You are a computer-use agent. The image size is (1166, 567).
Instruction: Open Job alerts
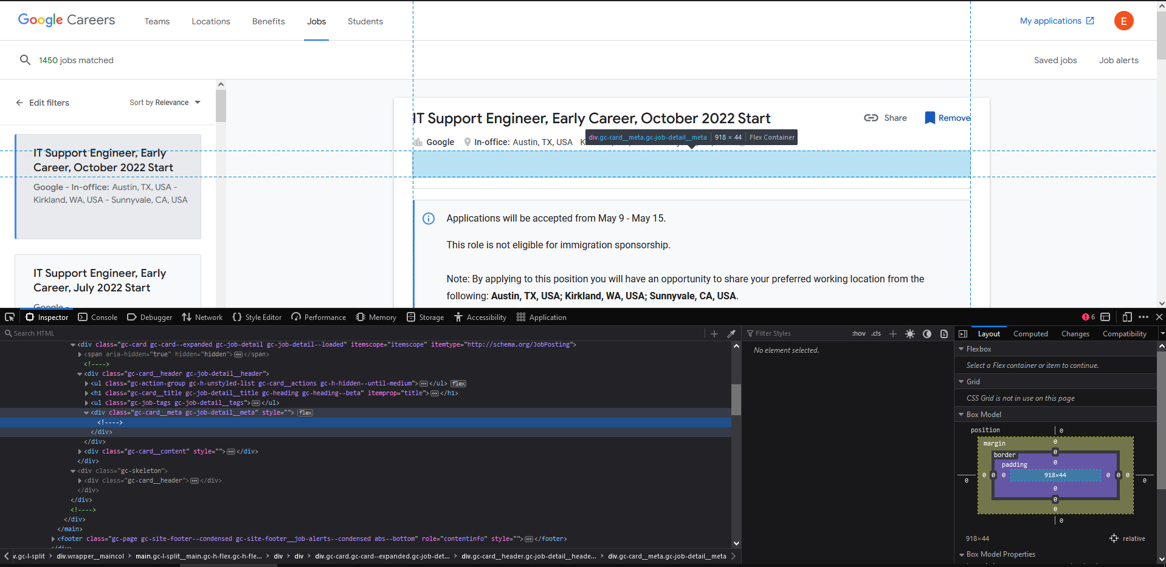[1118, 60]
